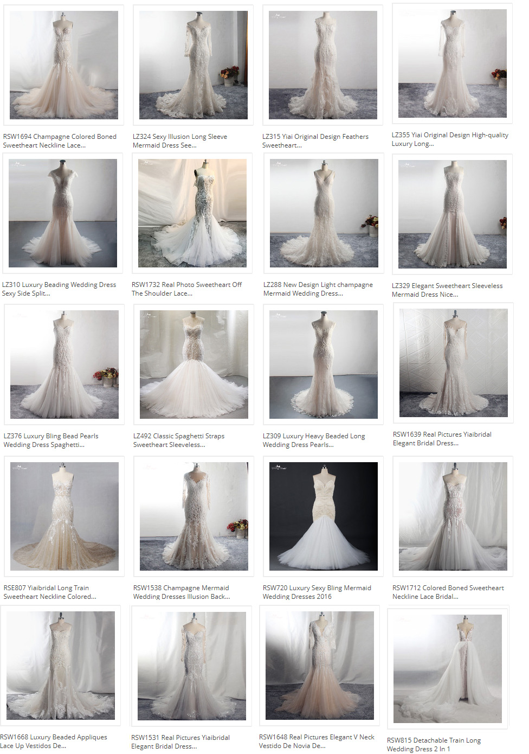Viewport: 529px width, 754px height.
Task: Click the LZ492 Classic Spaghetti Straps photo
Action: pyautogui.click(x=194, y=365)
